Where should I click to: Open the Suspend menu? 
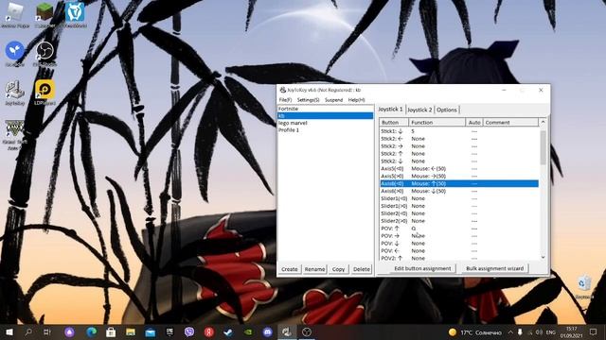333,100
